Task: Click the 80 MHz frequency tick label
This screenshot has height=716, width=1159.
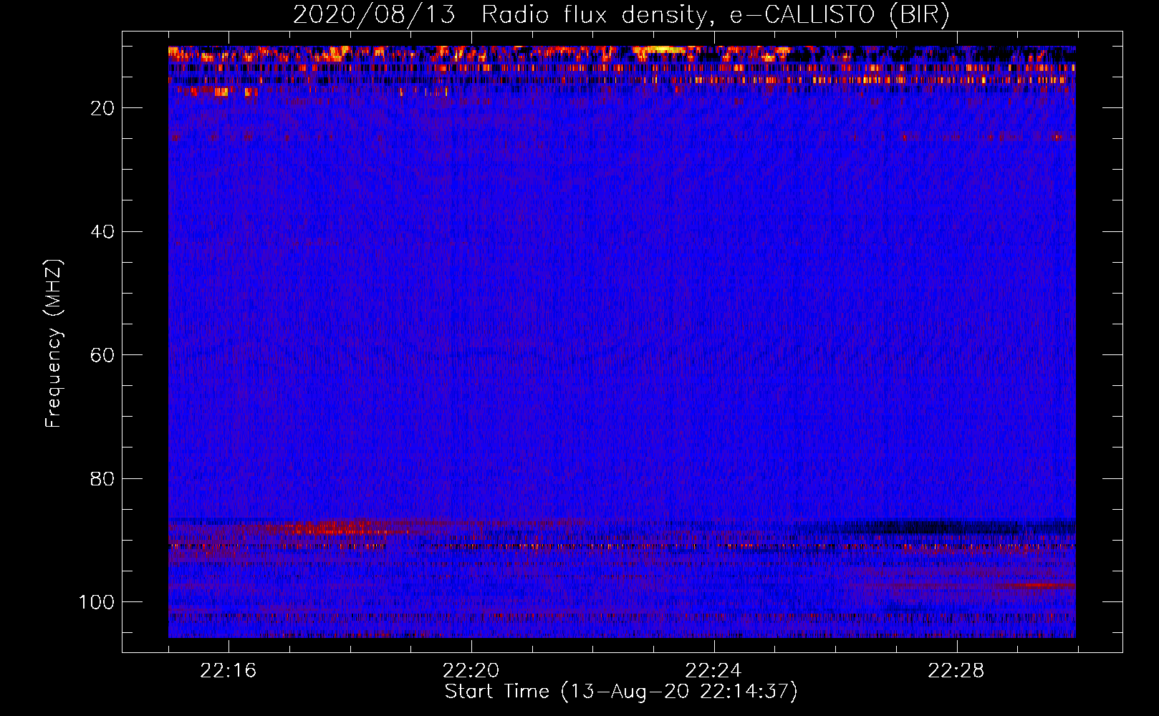Action: [x=103, y=478]
